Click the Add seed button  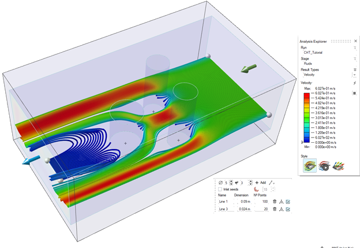(260, 182)
